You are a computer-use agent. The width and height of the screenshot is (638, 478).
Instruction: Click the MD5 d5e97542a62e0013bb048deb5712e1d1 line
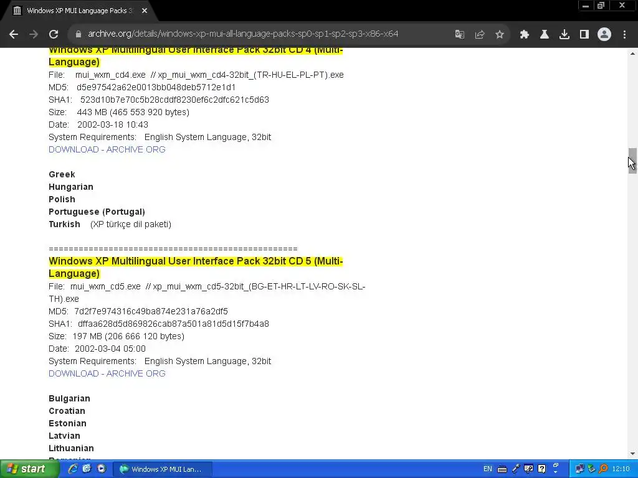tap(142, 87)
